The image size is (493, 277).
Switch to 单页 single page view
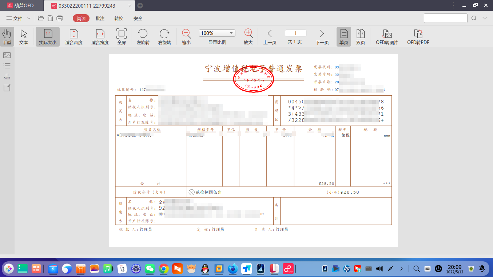coord(344,37)
